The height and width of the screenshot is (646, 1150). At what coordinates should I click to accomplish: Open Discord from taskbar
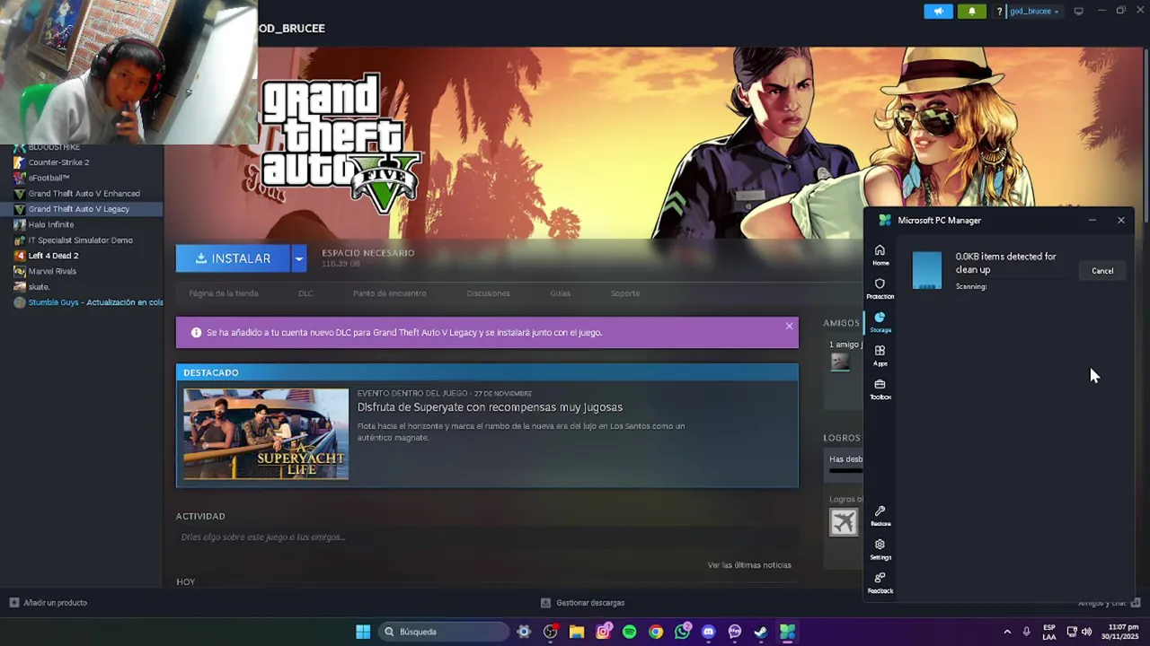coord(708,632)
